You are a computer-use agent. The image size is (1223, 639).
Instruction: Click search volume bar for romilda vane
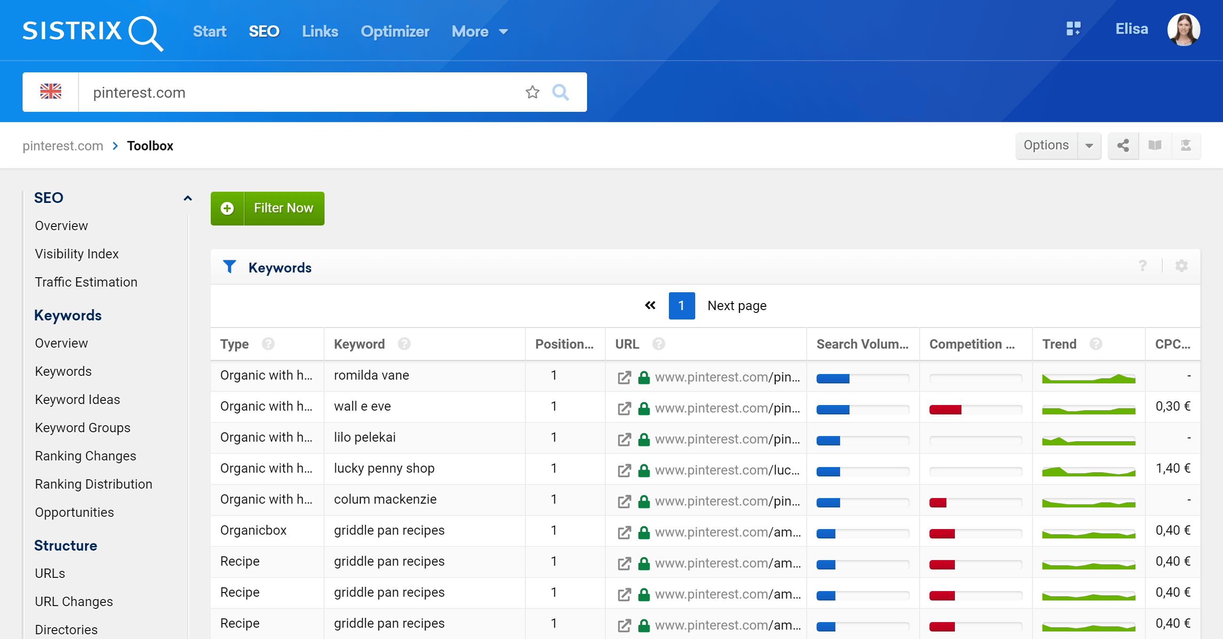pos(863,379)
